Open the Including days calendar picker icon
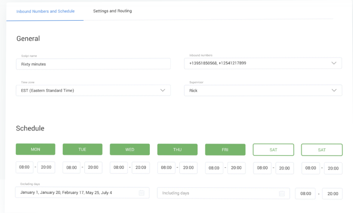Viewport: 353px width, 213px height. (x=282, y=193)
